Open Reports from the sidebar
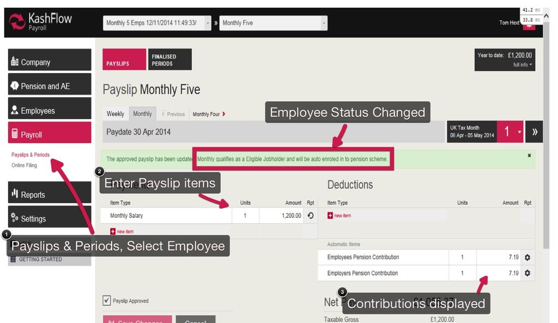Viewport: 558px width, 323px height. tap(50, 194)
